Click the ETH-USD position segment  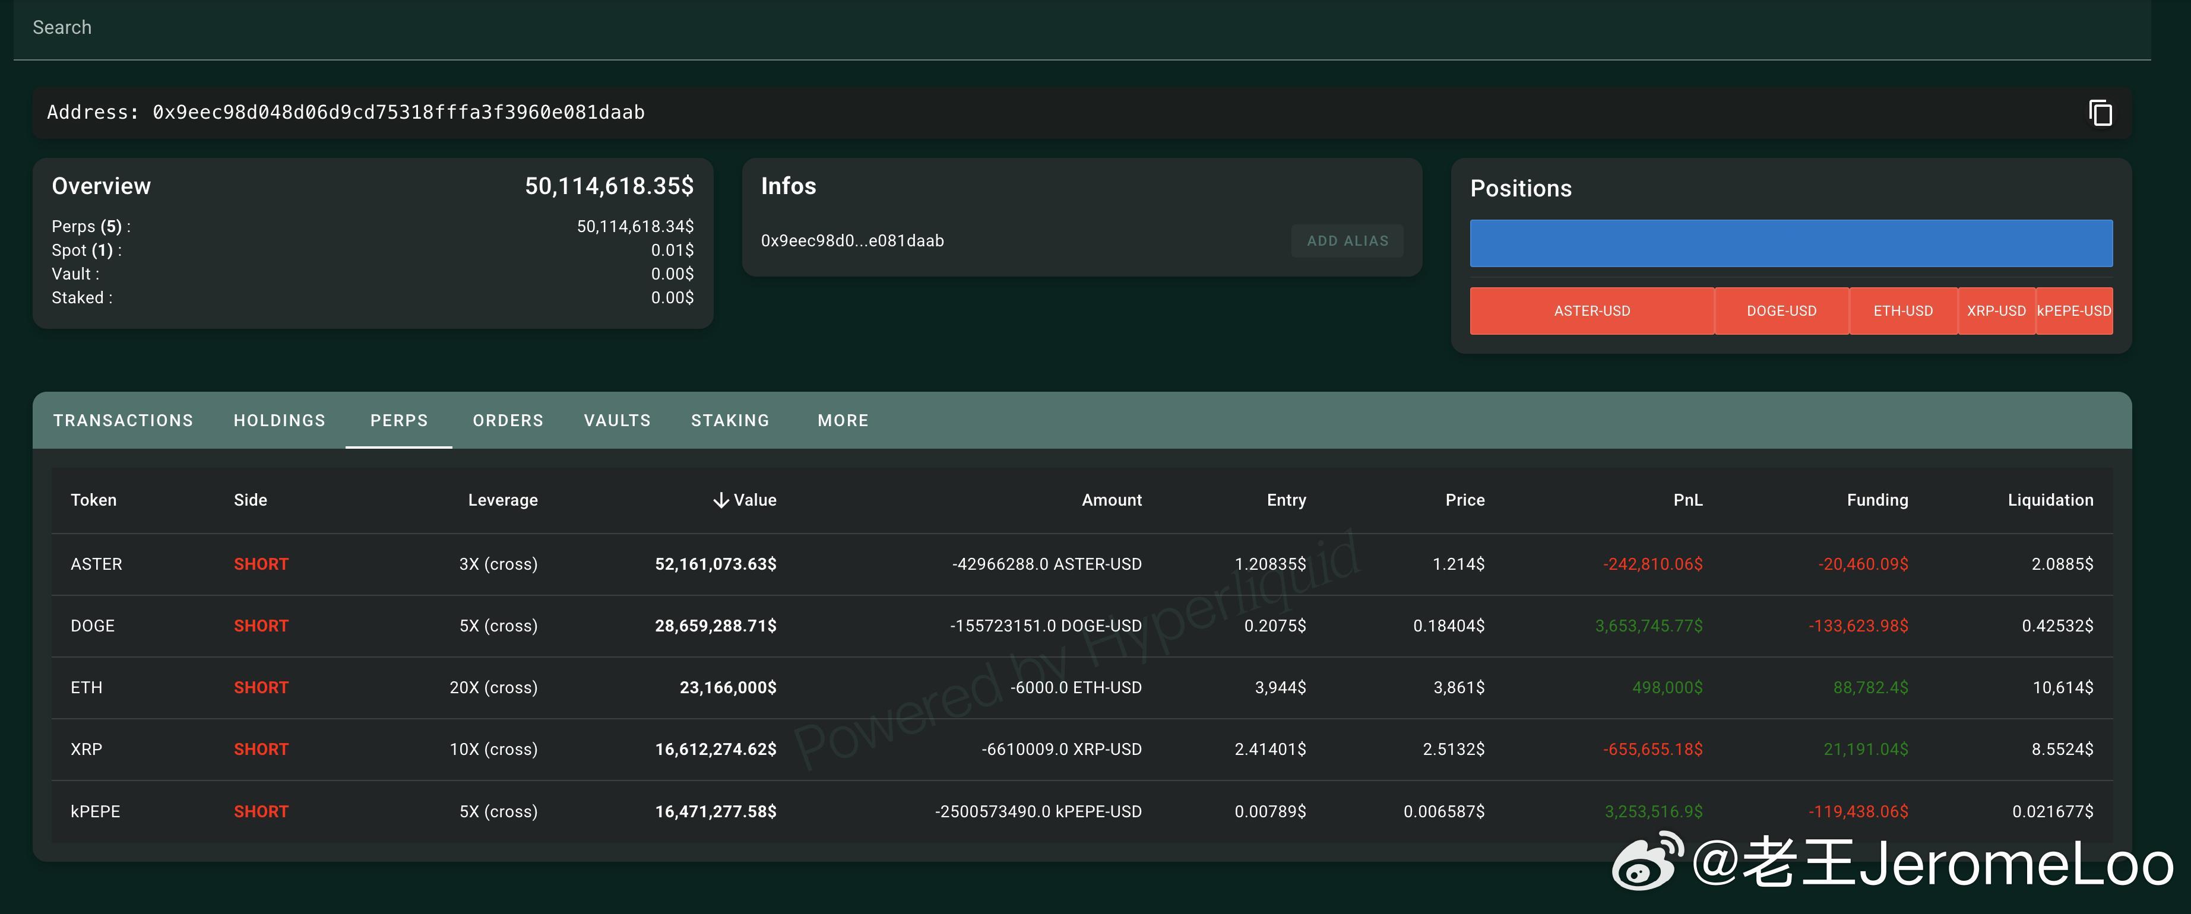[1902, 311]
